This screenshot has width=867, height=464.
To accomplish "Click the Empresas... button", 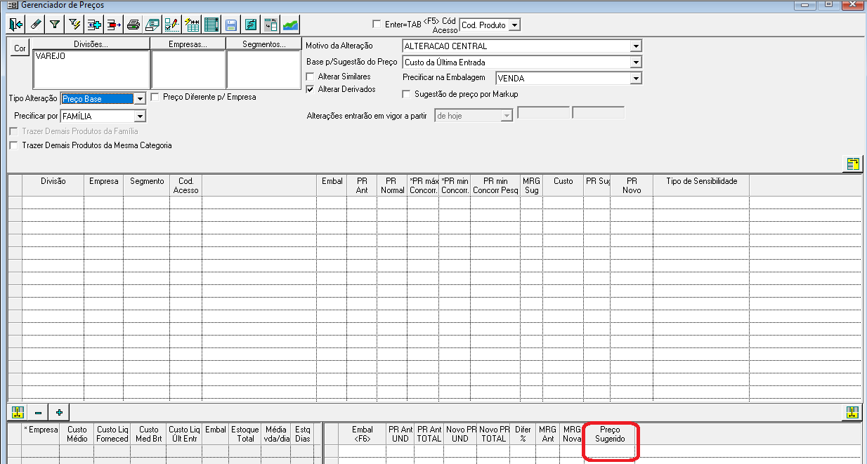I will (188, 44).
